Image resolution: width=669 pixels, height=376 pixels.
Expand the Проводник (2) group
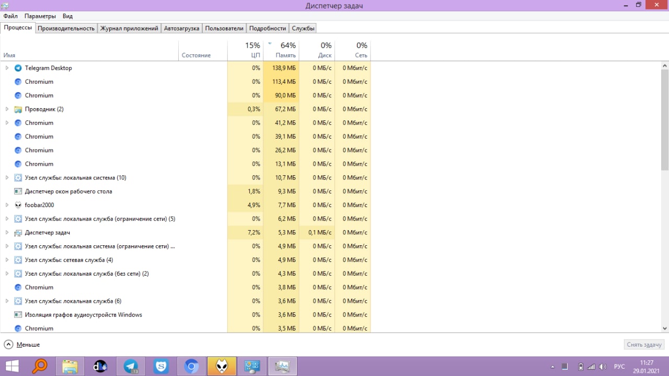7,109
